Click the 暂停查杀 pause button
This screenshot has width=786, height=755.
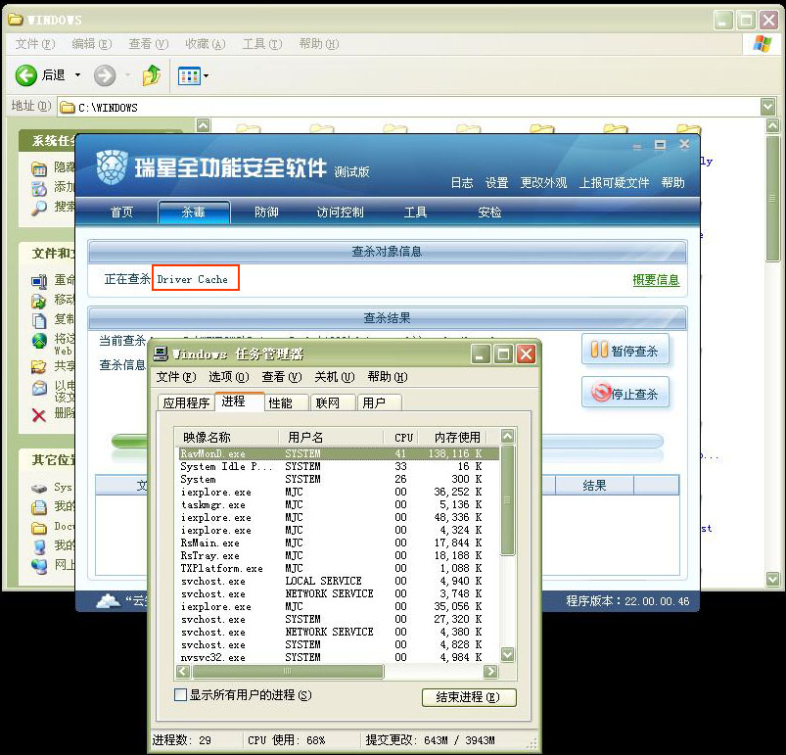pyautogui.click(x=625, y=350)
